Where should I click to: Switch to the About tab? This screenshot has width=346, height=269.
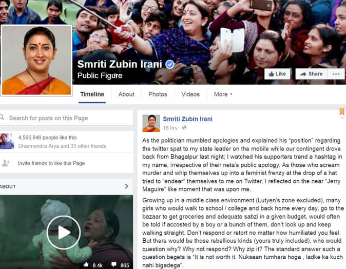[x=126, y=94]
